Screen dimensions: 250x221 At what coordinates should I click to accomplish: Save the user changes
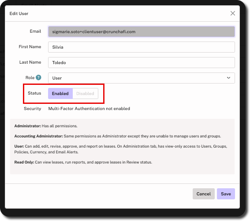click(226, 194)
